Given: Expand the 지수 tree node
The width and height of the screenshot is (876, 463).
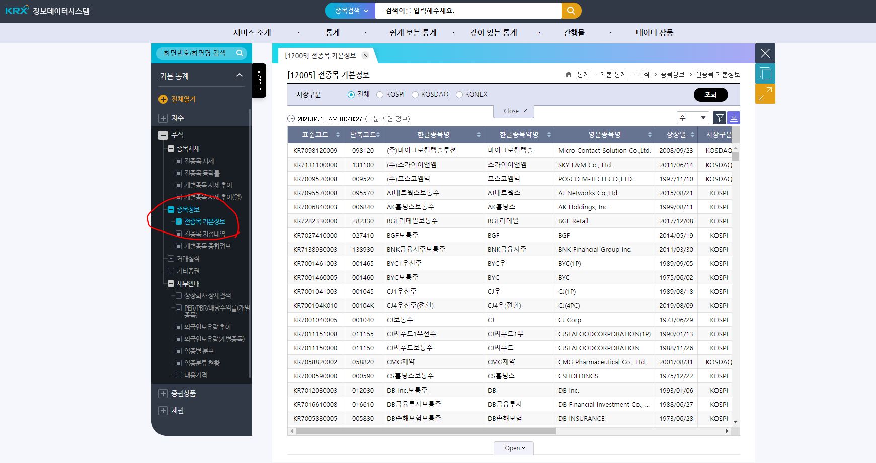Looking at the screenshot, I should coord(163,118).
